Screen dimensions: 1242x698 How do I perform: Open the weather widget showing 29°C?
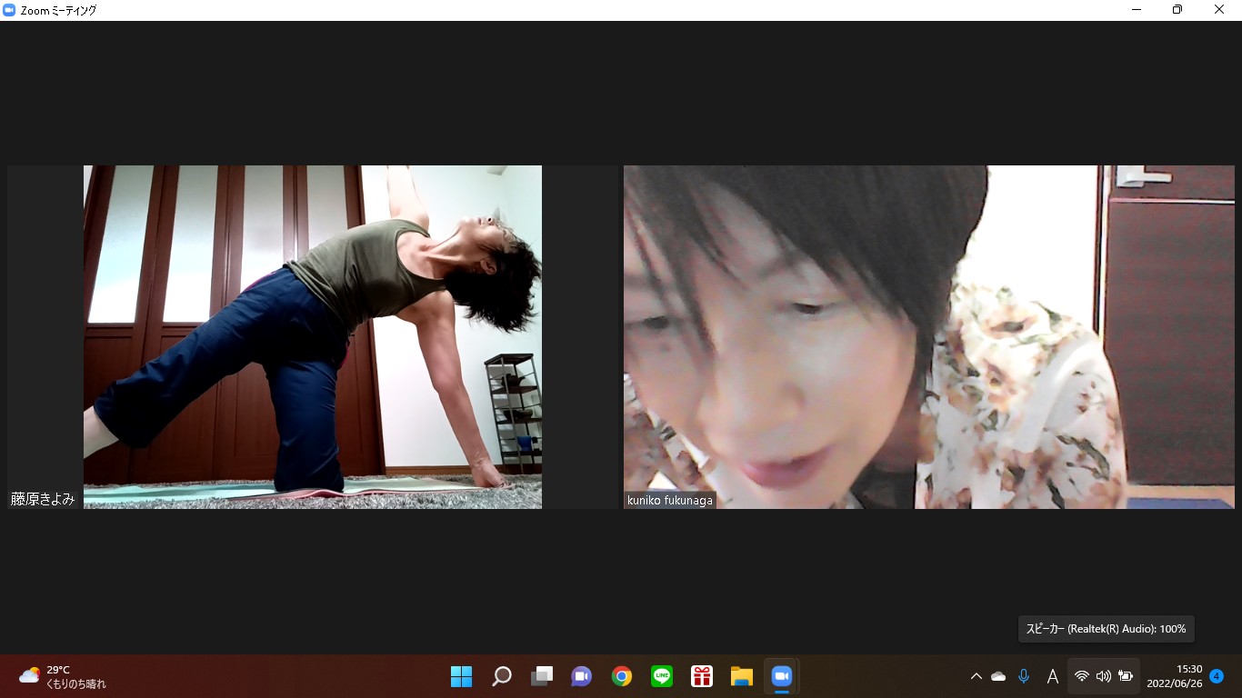62,676
